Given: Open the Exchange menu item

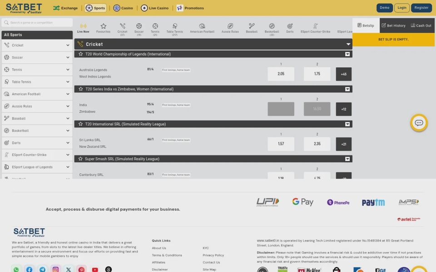Looking at the screenshot, I should [65, 8].
